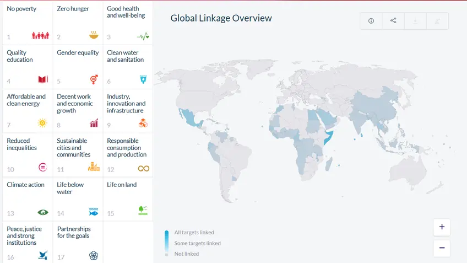Image resolution: width=467 pixels, height=263 pixels.
Task: Click the Partnerships for the goals flower icon
Action: 94,255
